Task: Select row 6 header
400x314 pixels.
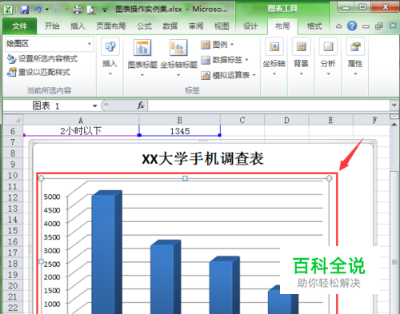Action: [12, 131]
